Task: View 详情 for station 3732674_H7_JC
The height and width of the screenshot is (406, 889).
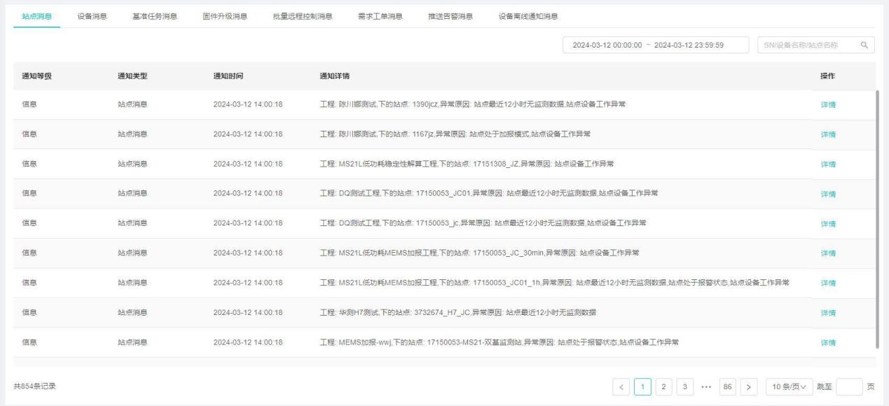Action: click(x=828, y=313)
